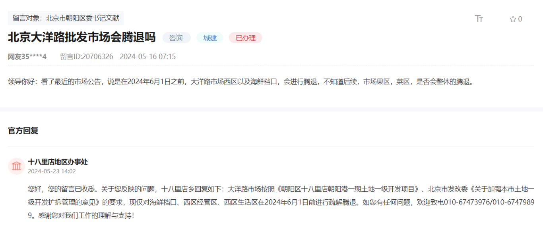This screenshot has height=233, width=543.
Task: Click the title 北京大洋路批发市场会腾退吗
Action: point(81,37)
